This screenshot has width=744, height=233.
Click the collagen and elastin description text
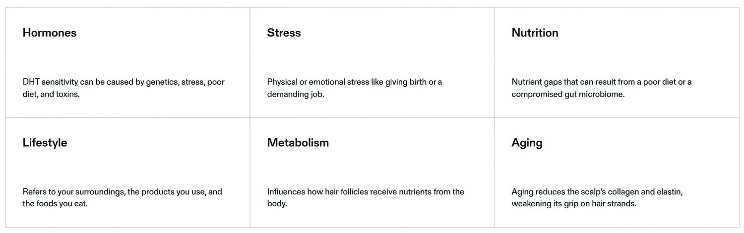click(597, 197)
